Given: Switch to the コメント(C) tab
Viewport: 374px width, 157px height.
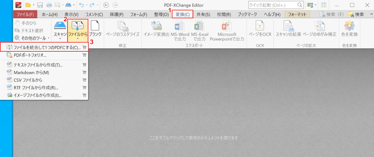Looking at the screenshot, I should click(x=94, y=14).
